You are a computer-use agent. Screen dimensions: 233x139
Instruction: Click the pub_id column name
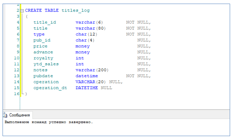tap(42, 40)
